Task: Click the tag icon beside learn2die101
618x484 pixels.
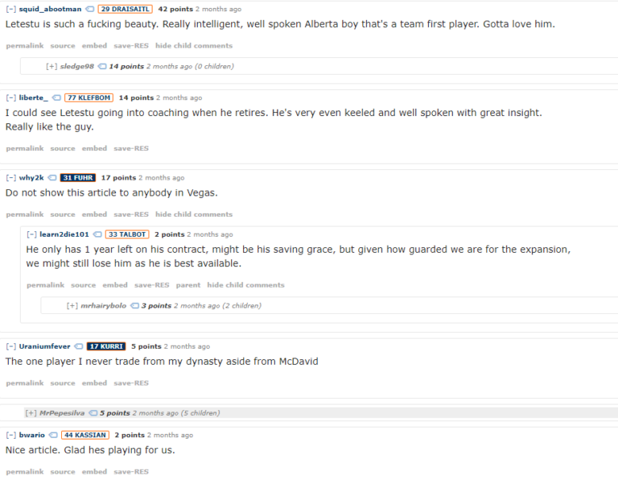Action: tap(97, 234)
